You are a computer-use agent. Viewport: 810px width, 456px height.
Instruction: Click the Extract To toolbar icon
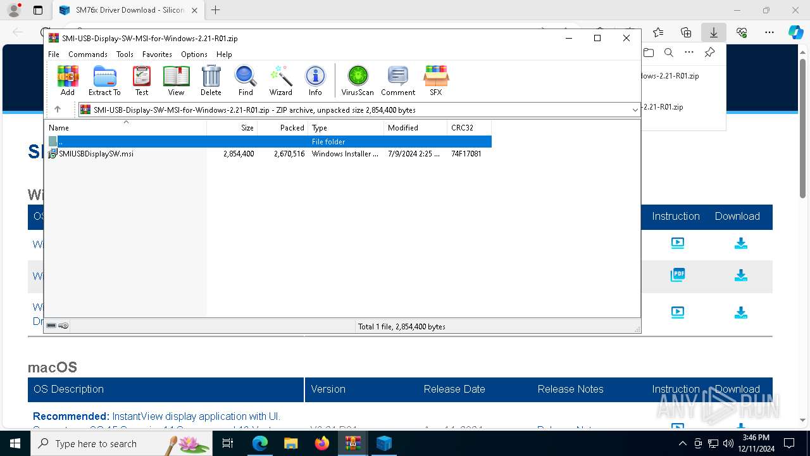pyautogui.click(x=104, y=80)
